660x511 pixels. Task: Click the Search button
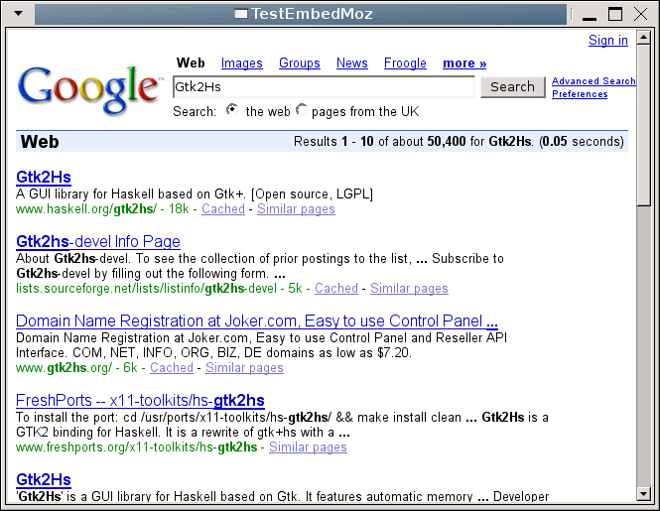coord(512,86)
